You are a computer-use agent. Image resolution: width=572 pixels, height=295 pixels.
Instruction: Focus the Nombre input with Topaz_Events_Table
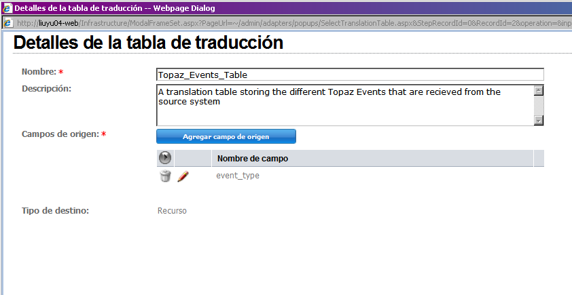tap(351, 75)
